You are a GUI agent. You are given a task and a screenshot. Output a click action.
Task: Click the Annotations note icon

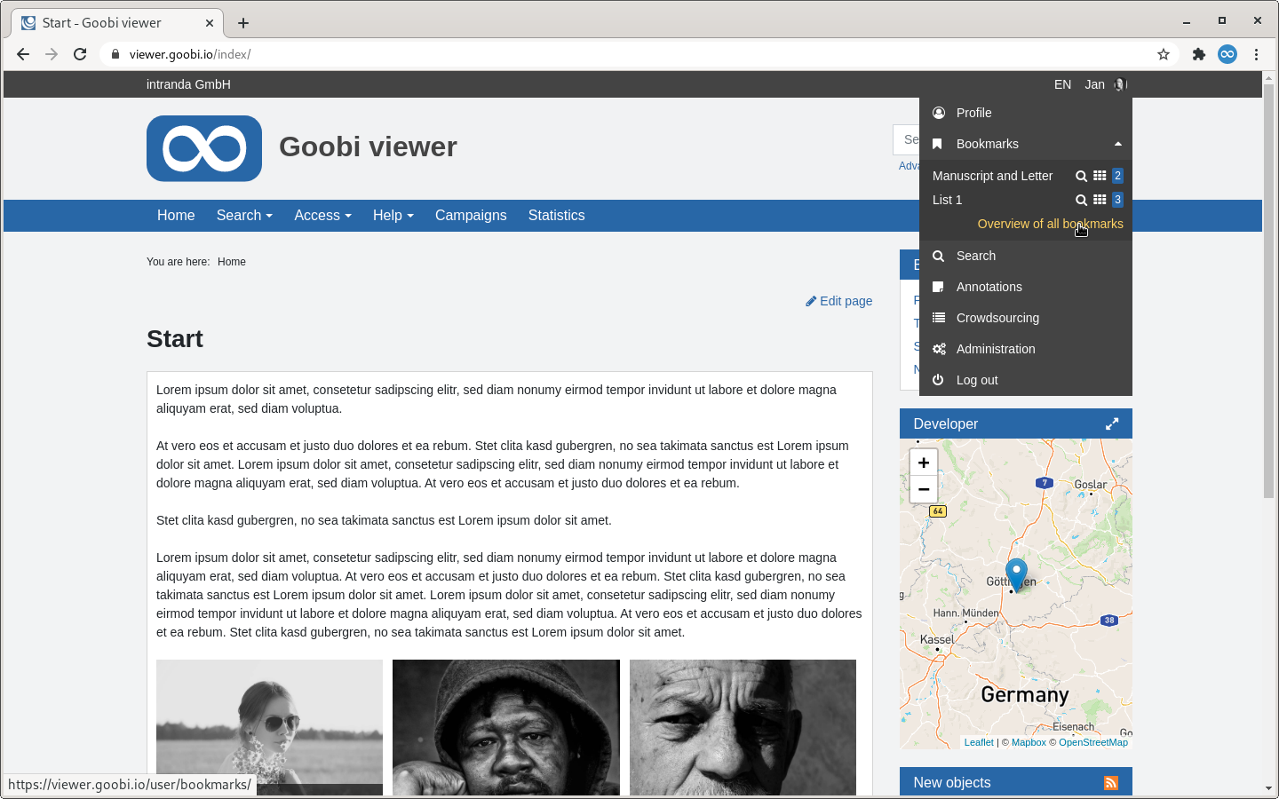[x=938, y=287]
